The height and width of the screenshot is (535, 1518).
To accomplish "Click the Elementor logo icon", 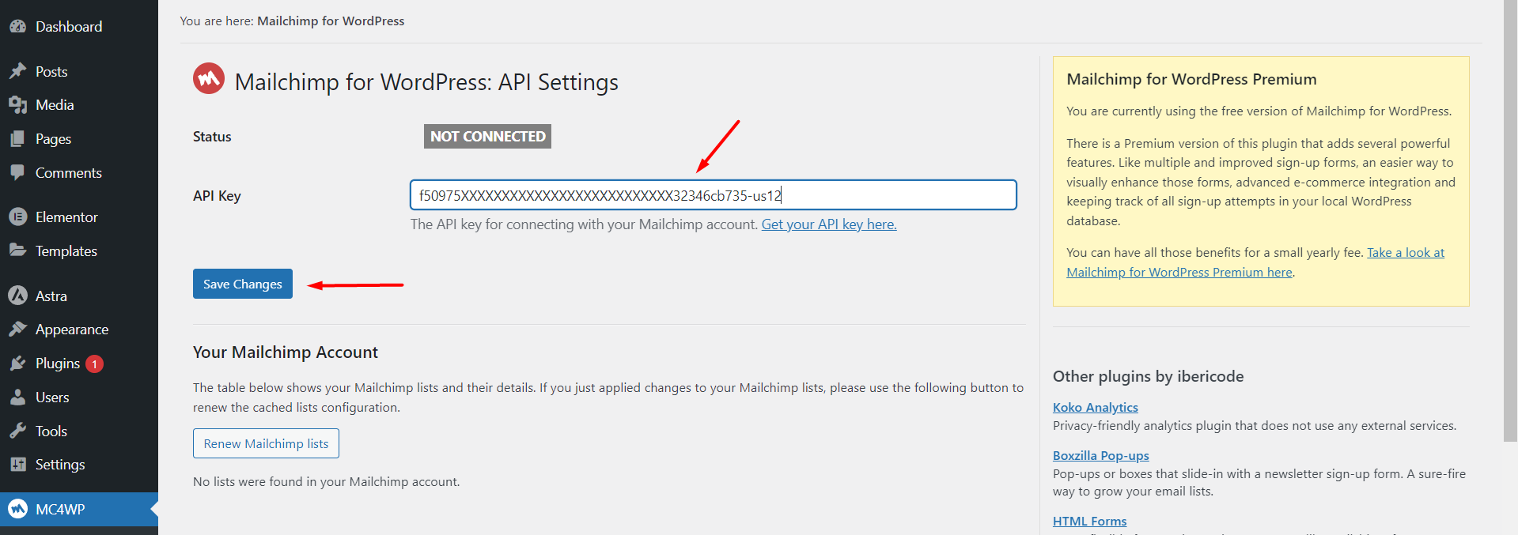I will point(17,217).
